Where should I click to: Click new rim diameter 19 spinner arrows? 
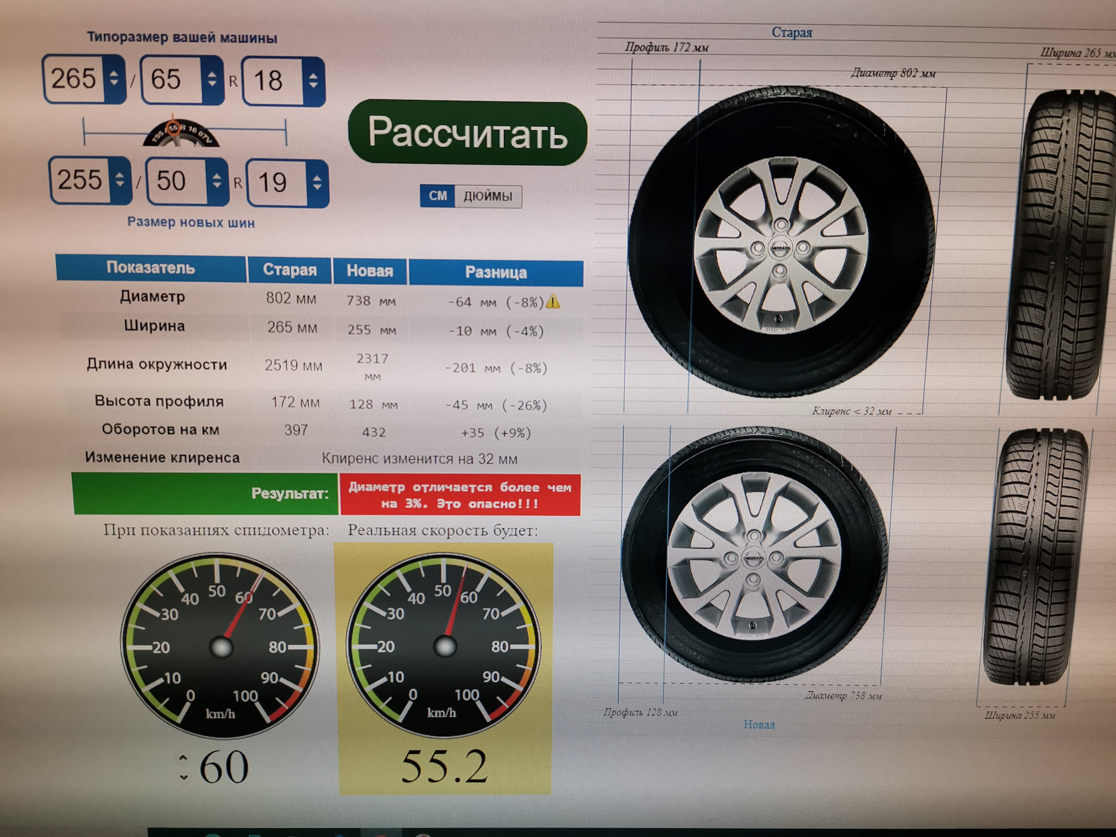(317, 183)
